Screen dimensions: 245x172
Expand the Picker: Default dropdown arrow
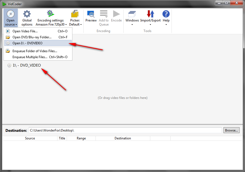[81, 25]
